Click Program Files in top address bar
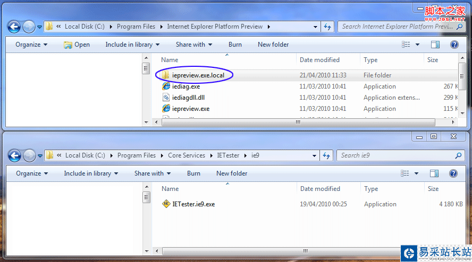This screenshot has width=472, height=262. tap(136, 27)
